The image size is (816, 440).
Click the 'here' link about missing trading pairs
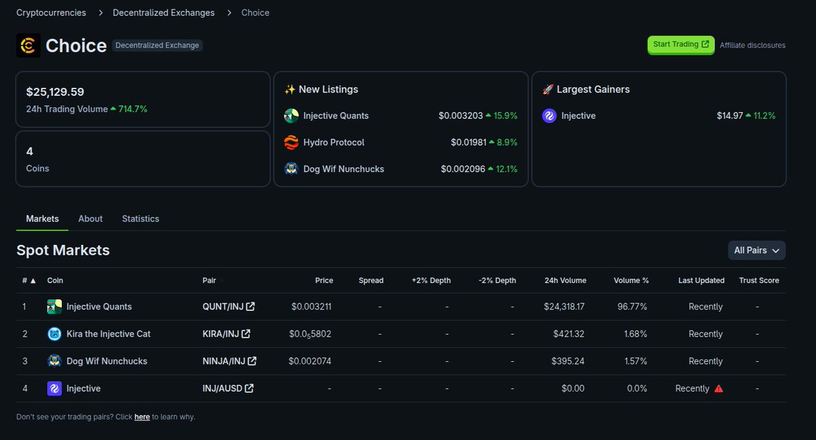(142, 417)
